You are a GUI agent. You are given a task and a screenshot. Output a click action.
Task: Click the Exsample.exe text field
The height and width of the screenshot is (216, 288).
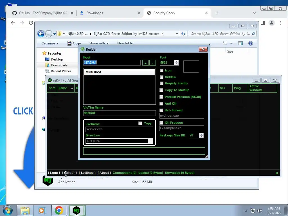pyautogui.click(x=182, y=128)
